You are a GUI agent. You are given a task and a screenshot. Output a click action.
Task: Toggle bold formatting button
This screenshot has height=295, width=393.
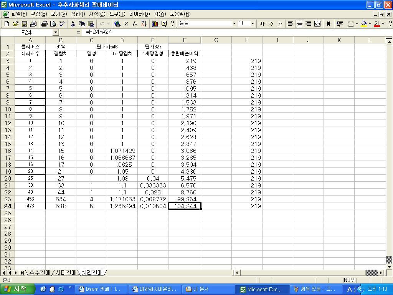pos(262,24)
